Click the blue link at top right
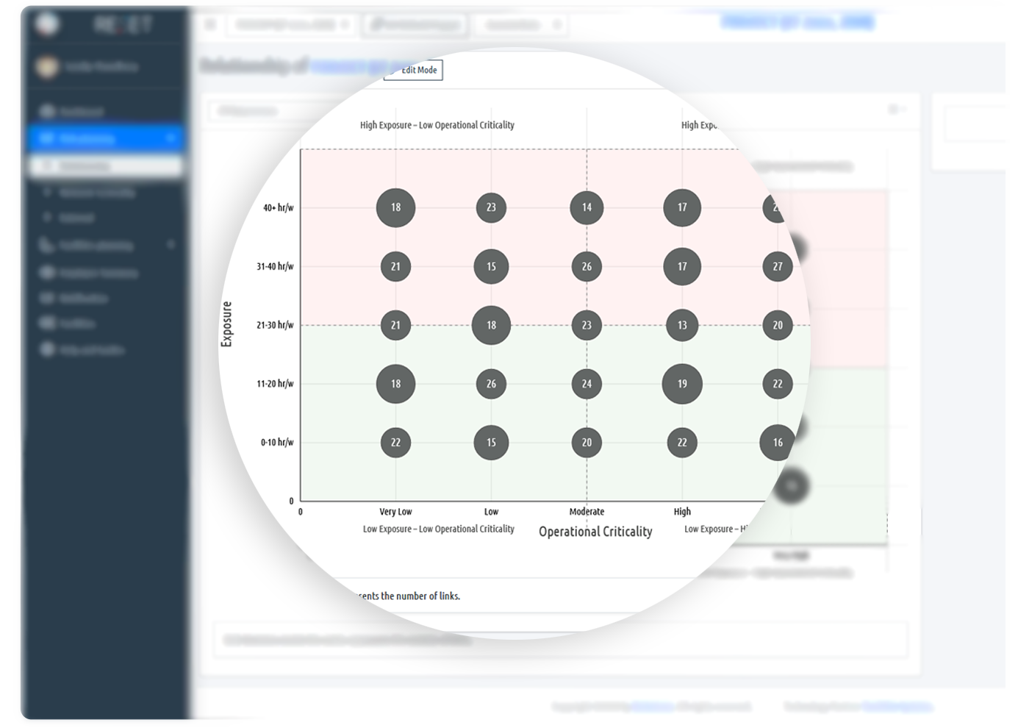 click(x=797, y=22)
